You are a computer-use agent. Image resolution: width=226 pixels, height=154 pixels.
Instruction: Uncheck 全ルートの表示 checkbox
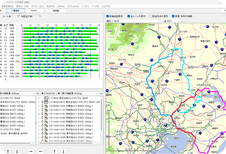[128, 16]
